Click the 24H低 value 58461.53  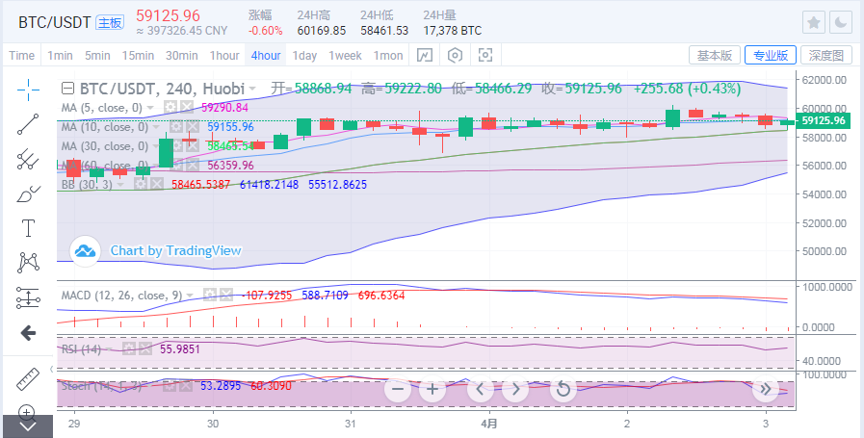tap(384, 31)
